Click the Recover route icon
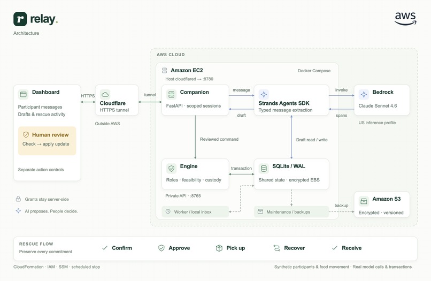Viewport: 431px width, 281px height. [276, 248]
